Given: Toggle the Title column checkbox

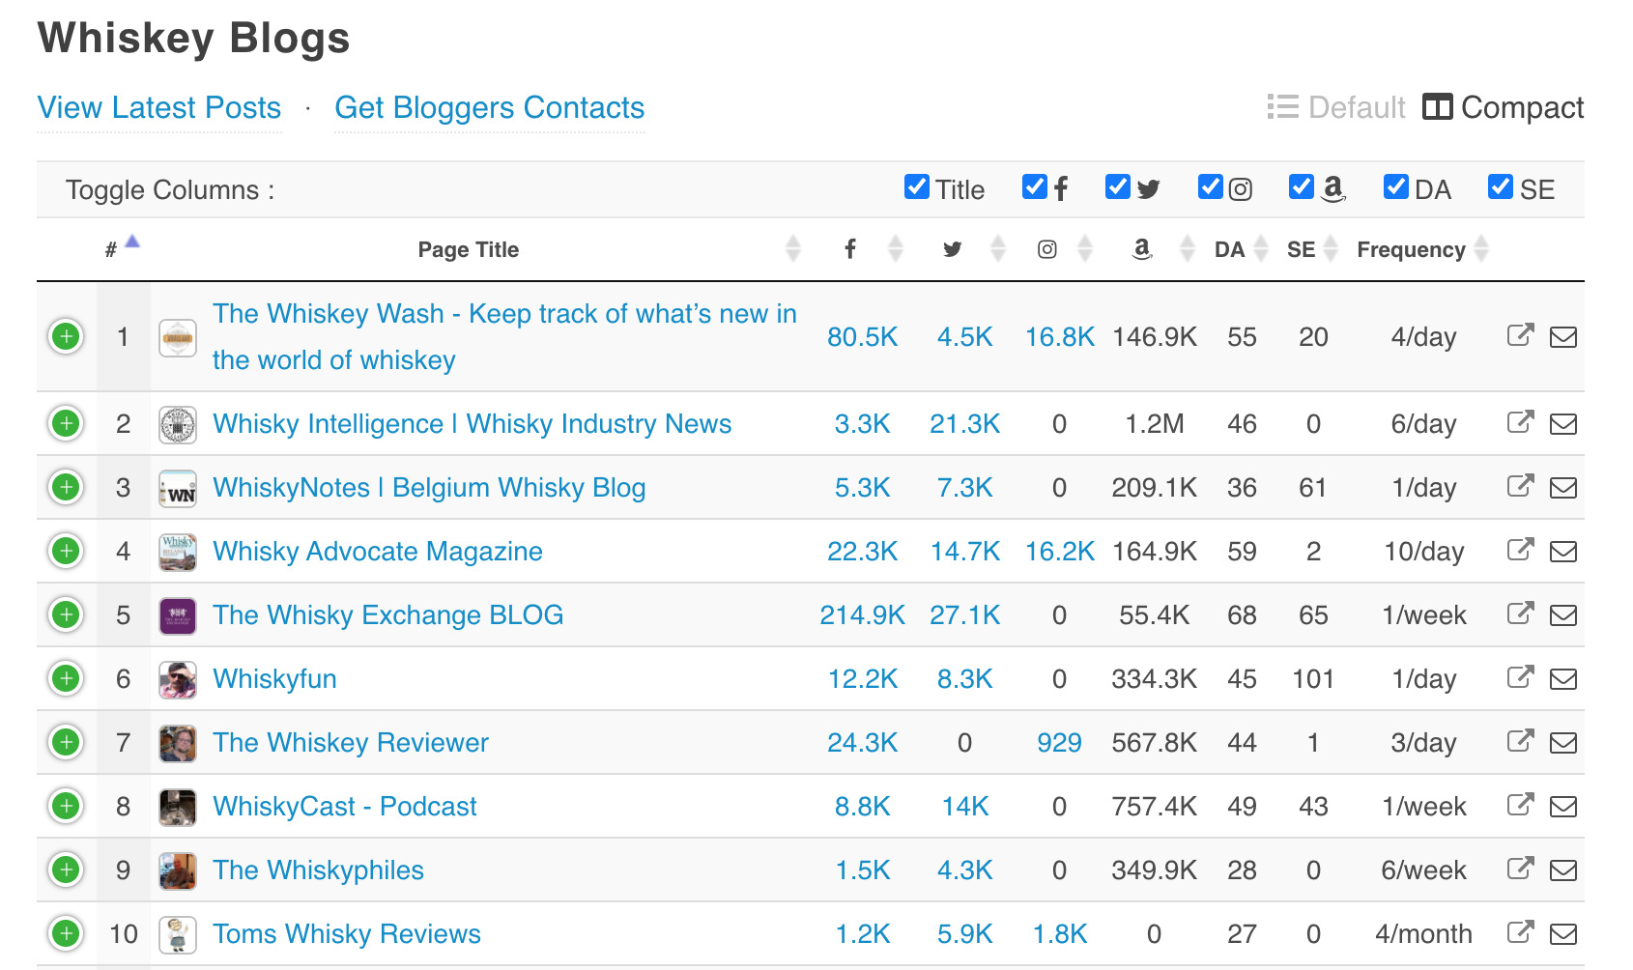Looking at the screenshot, I should pyautogui.click(x=916, y=186).
